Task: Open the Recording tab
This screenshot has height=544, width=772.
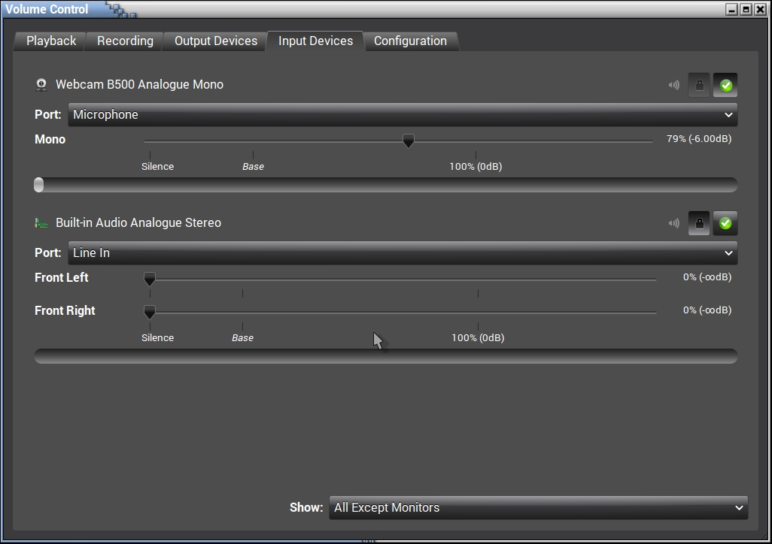Action: click(125, 41)
